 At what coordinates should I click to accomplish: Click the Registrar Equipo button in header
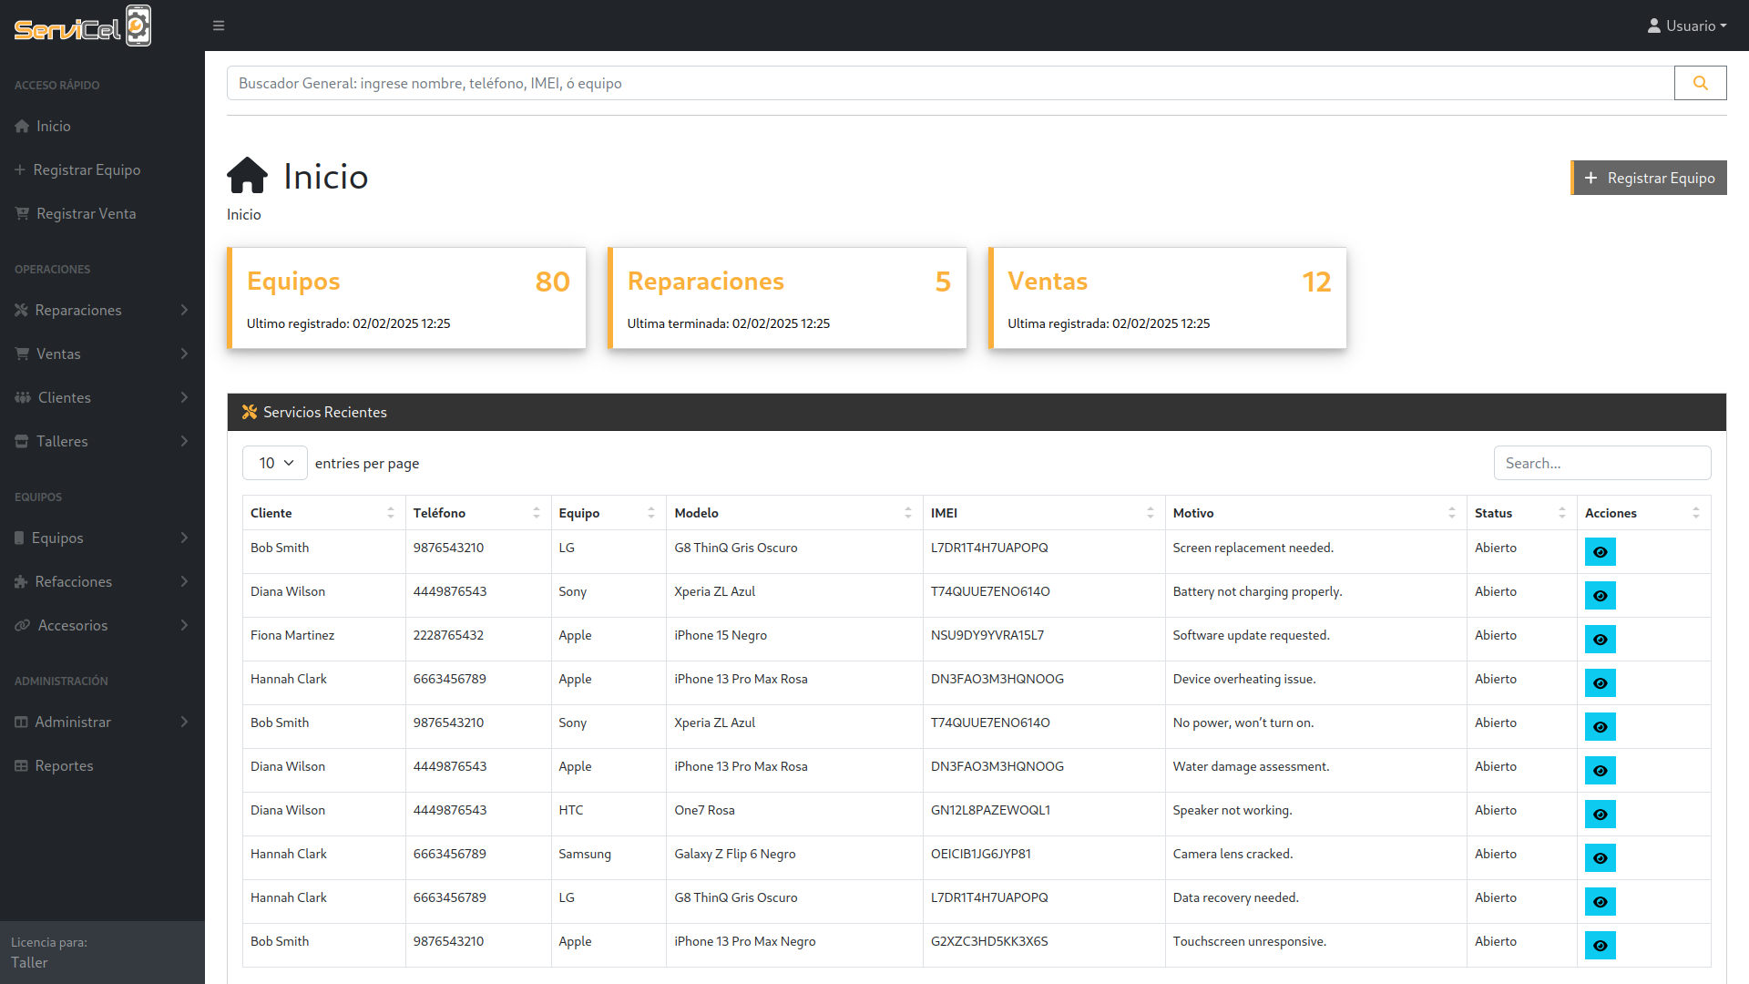[x=1649, y=178]
